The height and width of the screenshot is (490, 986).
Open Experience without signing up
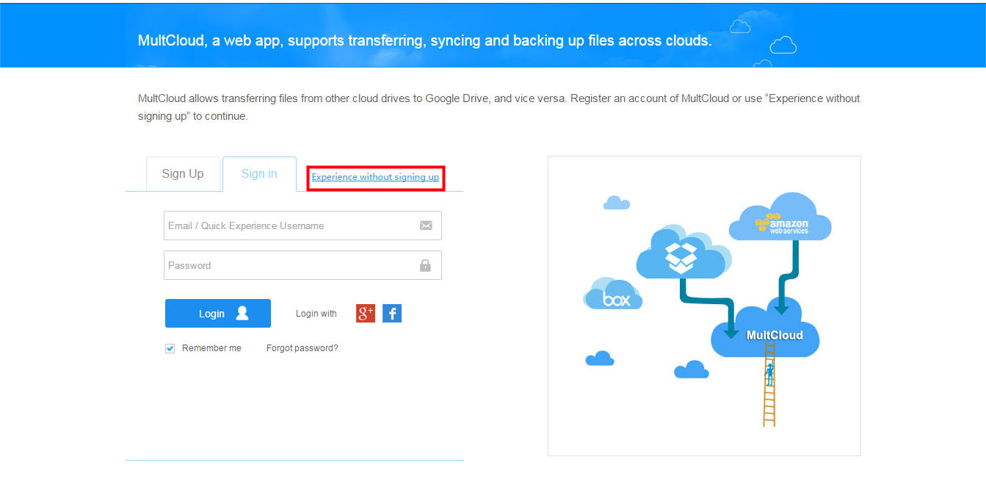pos(375,177)
